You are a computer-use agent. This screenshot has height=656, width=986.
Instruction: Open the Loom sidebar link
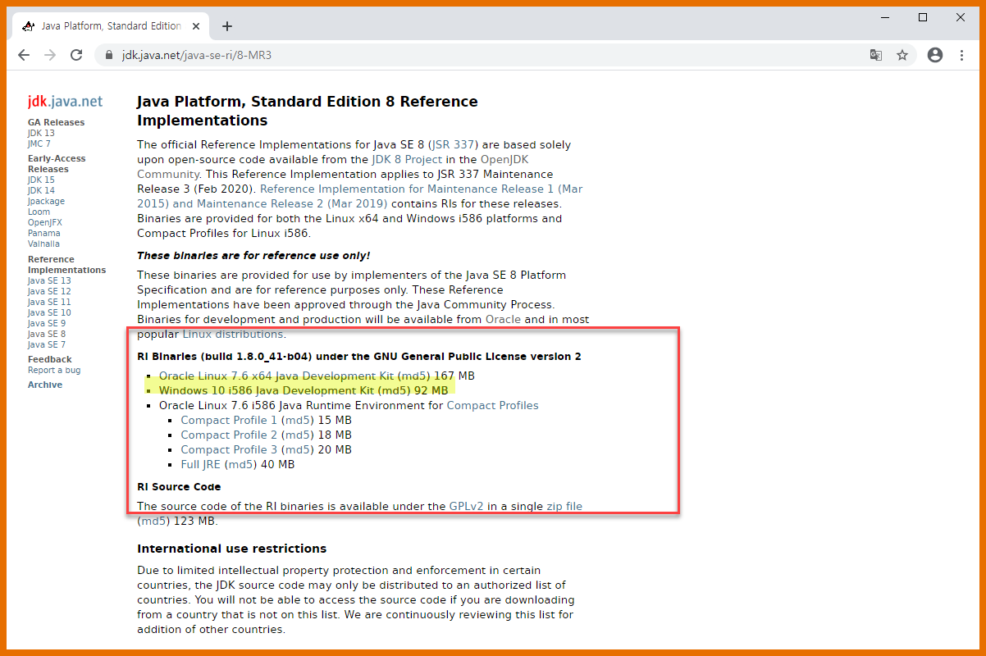tap(39, 212)
